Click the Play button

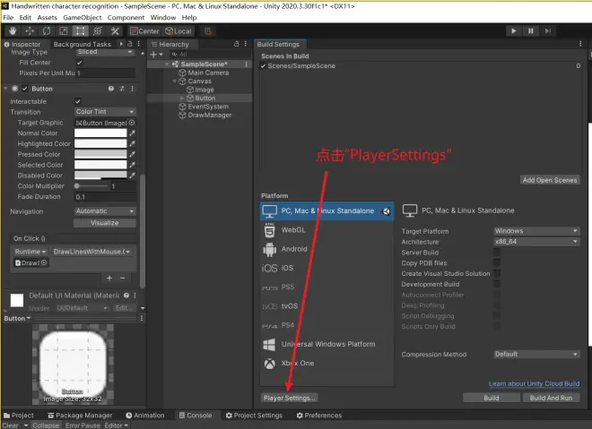pos(513,31)
